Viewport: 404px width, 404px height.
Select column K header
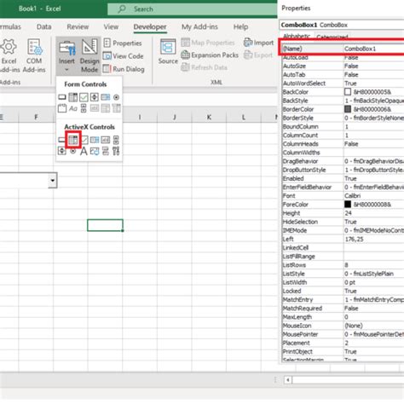coord(209,117)
